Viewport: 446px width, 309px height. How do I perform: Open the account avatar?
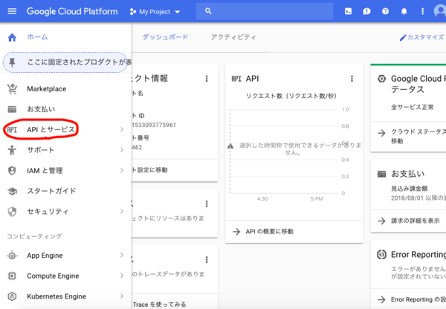(440, 11)
